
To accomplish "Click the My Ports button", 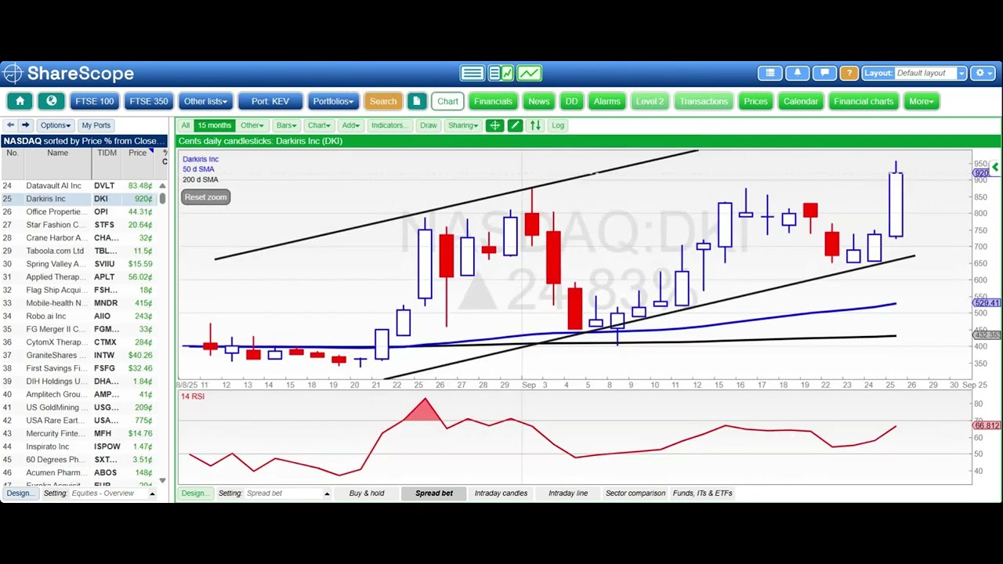I will 96,125.
